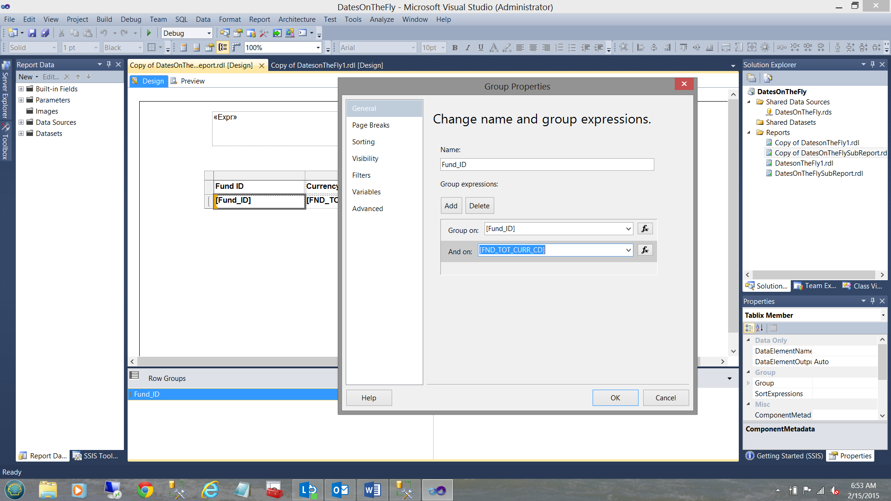Open expression editor for And on row
The image size is (891, 501).
point(645,250)
